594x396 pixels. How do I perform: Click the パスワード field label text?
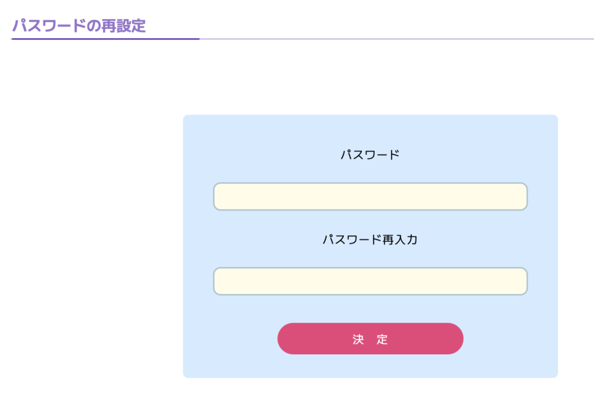click(370, 154)
